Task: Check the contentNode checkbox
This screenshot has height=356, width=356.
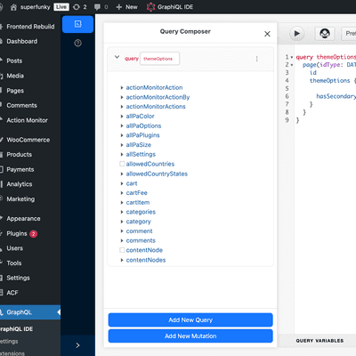Action: 122,250
